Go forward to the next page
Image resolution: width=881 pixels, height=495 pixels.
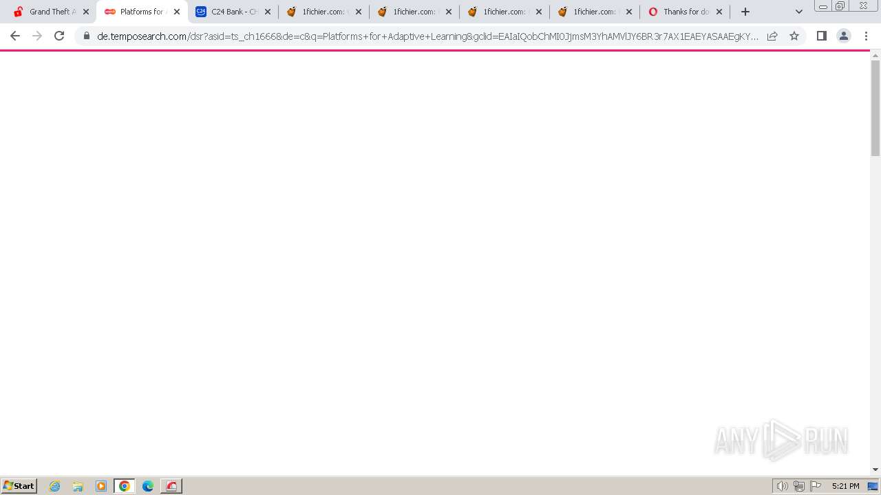pos(37,36)
